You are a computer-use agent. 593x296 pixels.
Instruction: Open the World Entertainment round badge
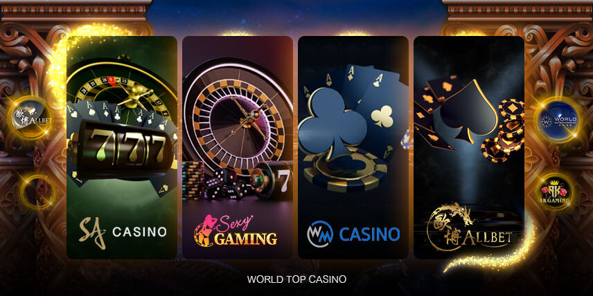(558, 120)
